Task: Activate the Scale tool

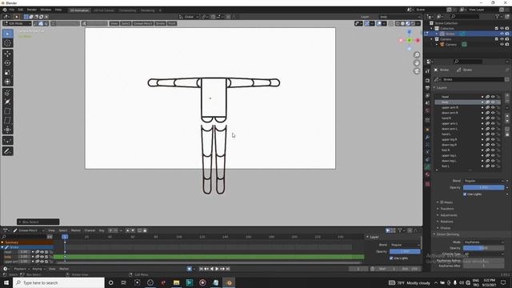Action: 8,73
